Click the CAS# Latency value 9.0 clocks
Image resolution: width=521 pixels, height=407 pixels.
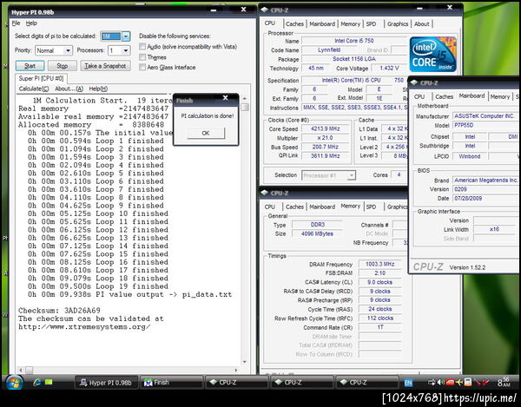point(379,282)
